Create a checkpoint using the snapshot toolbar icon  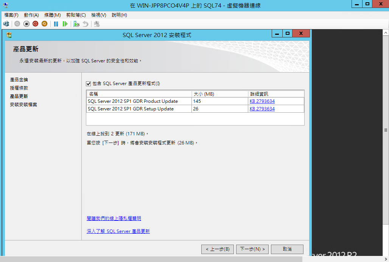click(x=76, y=24)
